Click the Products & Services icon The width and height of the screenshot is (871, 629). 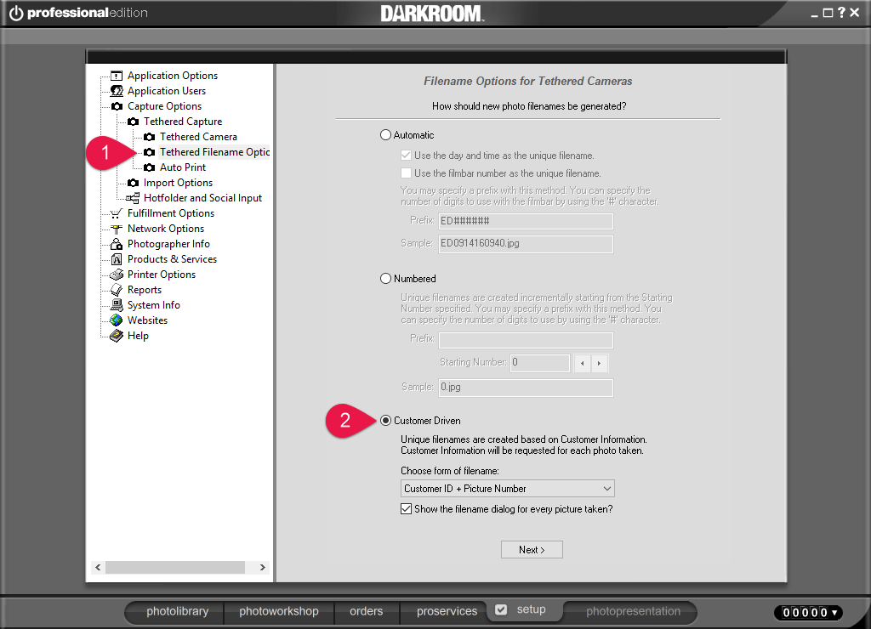[116, 259]
